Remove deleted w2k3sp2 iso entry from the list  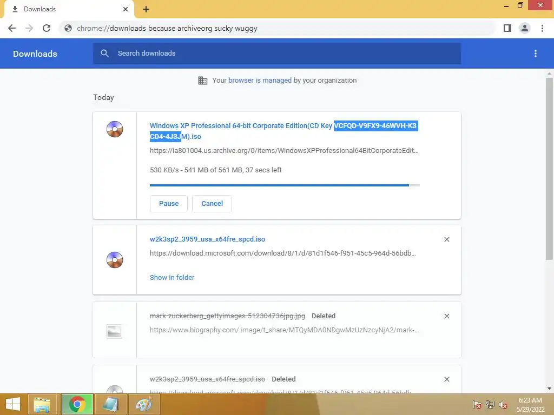click(x=447, y=379)
